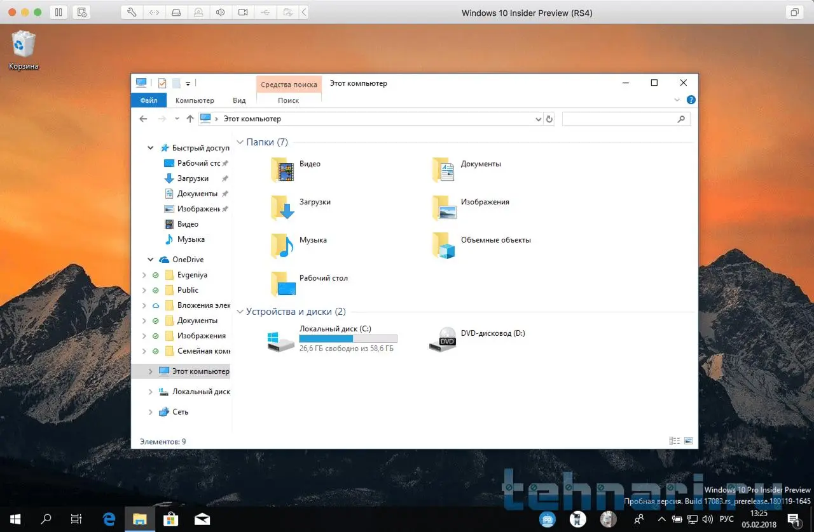Open the Рабочий стол folder in the main pane
The height and width of the screenshot is (532, 814).
(x=309, y=284)
